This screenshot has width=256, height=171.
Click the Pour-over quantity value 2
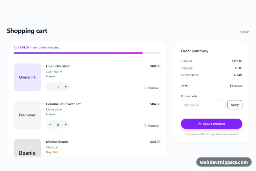click(x=58, y=124)
